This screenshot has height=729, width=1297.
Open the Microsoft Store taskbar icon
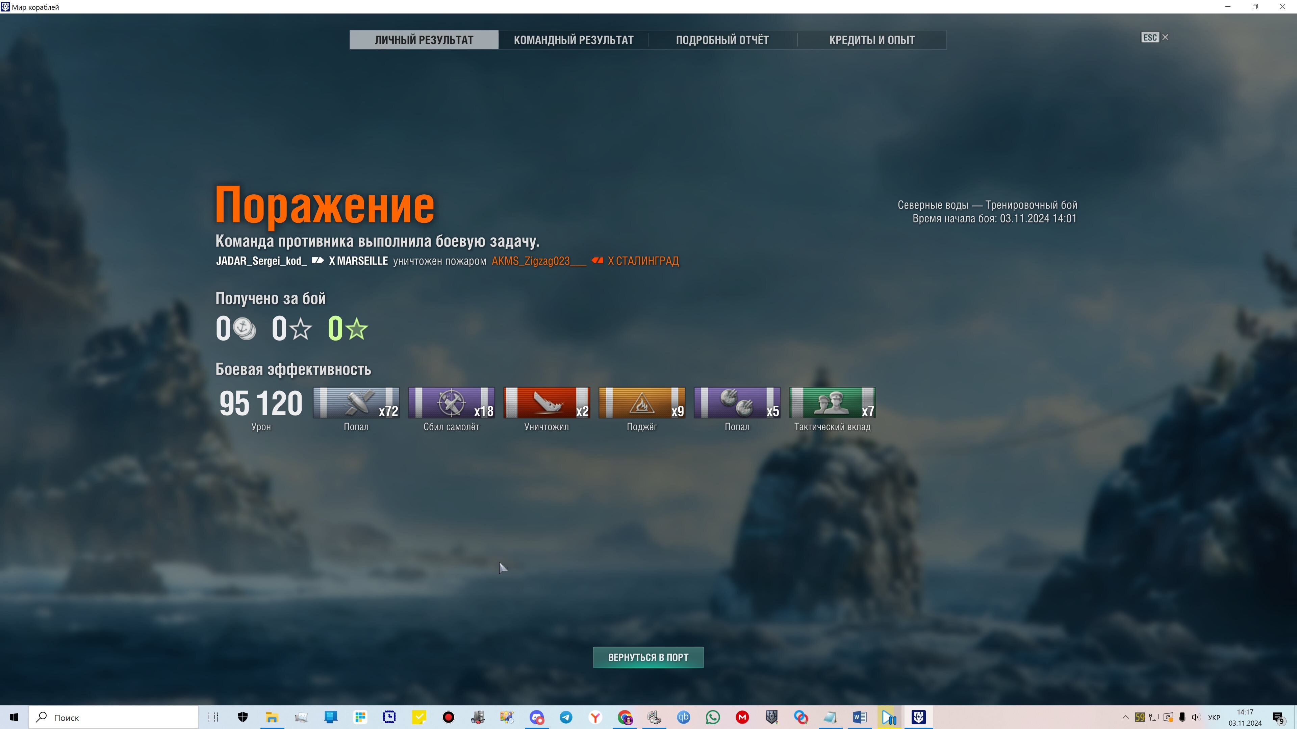point(360,718)
